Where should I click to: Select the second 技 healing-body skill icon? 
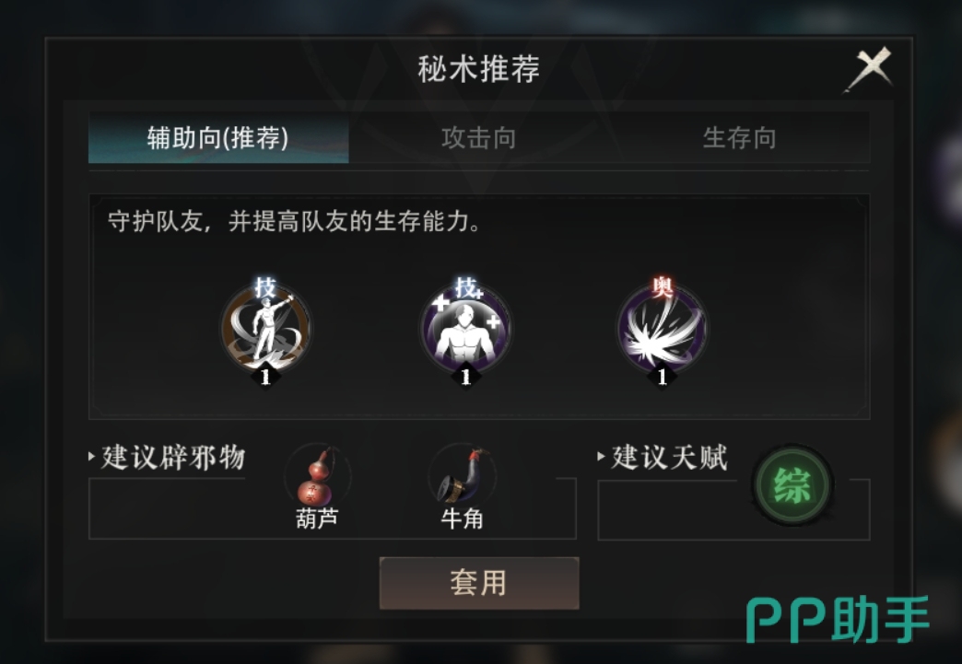[x=465, y=330]
